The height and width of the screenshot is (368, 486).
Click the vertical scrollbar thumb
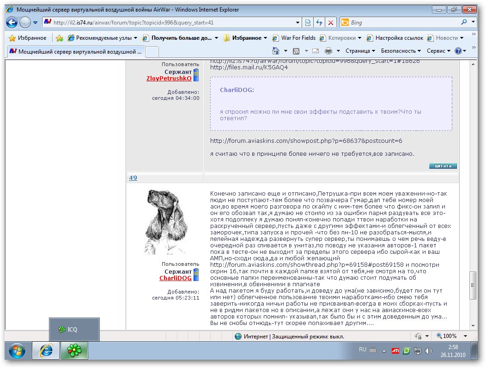point(473,285)
